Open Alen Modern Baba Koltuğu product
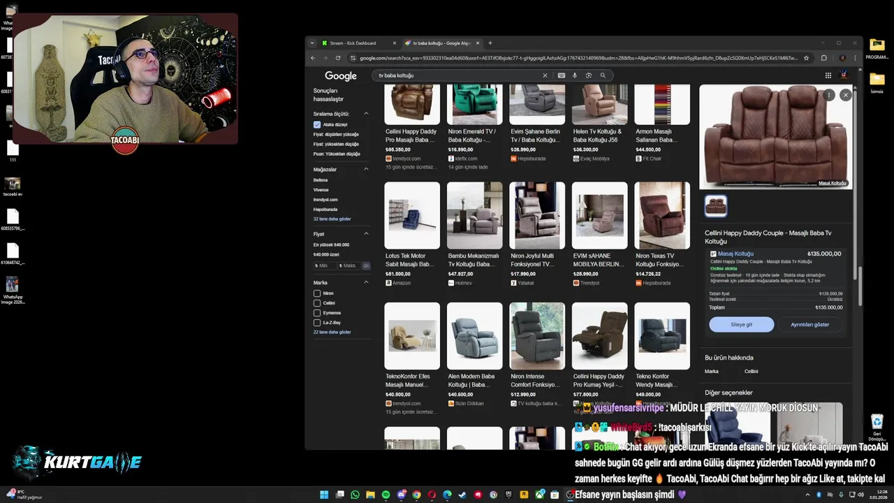Screen dimensions: 894x503 (x=475, y=354)
